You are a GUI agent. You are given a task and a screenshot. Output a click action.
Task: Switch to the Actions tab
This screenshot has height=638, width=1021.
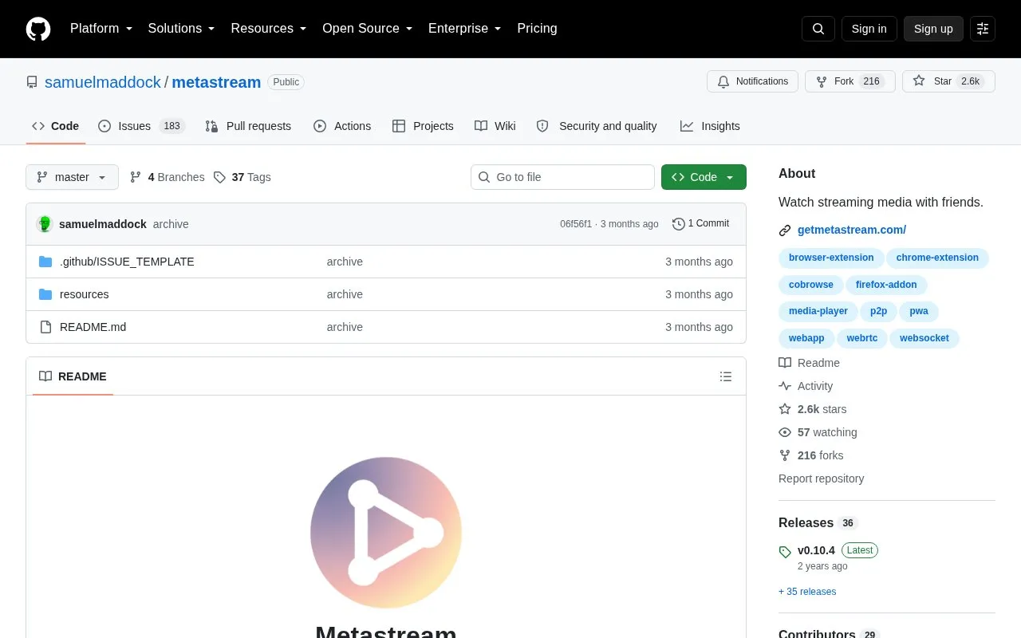coord(342,126)
